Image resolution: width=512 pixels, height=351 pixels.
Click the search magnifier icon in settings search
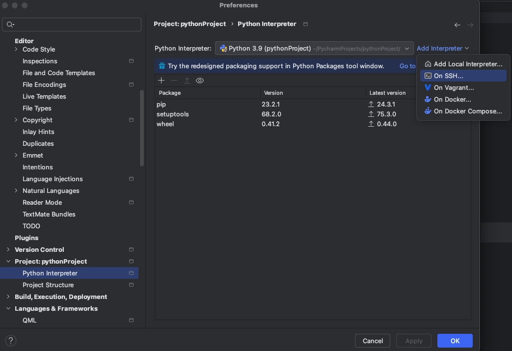pyautogui.click(x=10, y=25)
